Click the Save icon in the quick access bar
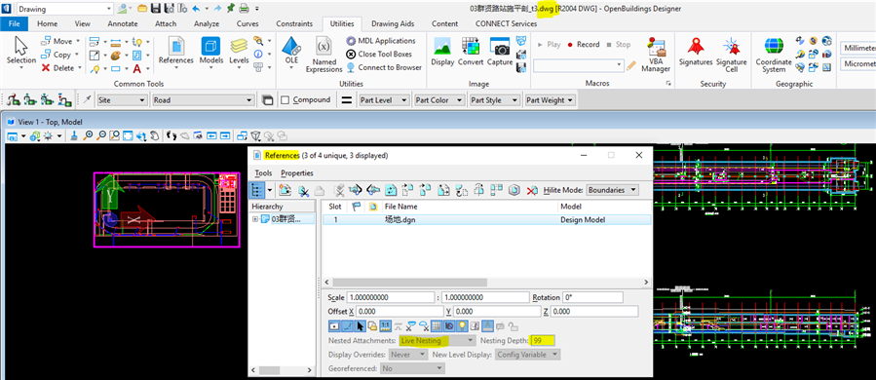Image resolution: width=876 pixels, height=380 pixels. pyautogui.click(x=155, y=9)
